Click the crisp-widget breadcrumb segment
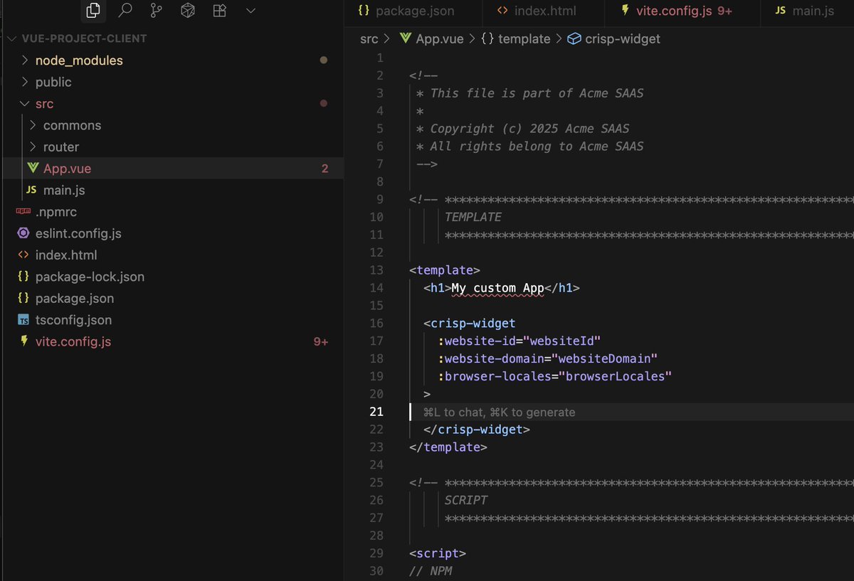 tap(623, 39)
